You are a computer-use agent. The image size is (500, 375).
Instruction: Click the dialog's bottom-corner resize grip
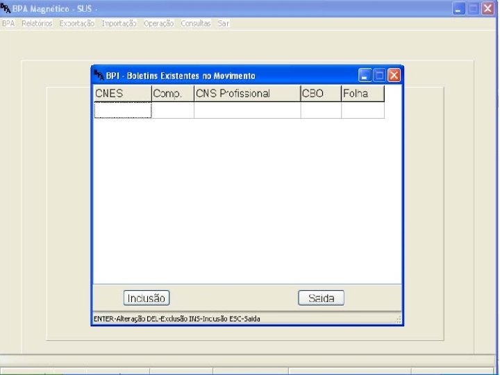(x=398, y=320)
